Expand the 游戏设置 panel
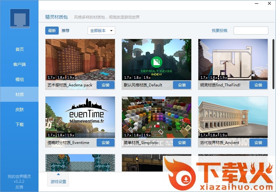Viewport: 276px width, 192px height. [x=58, y=179]
